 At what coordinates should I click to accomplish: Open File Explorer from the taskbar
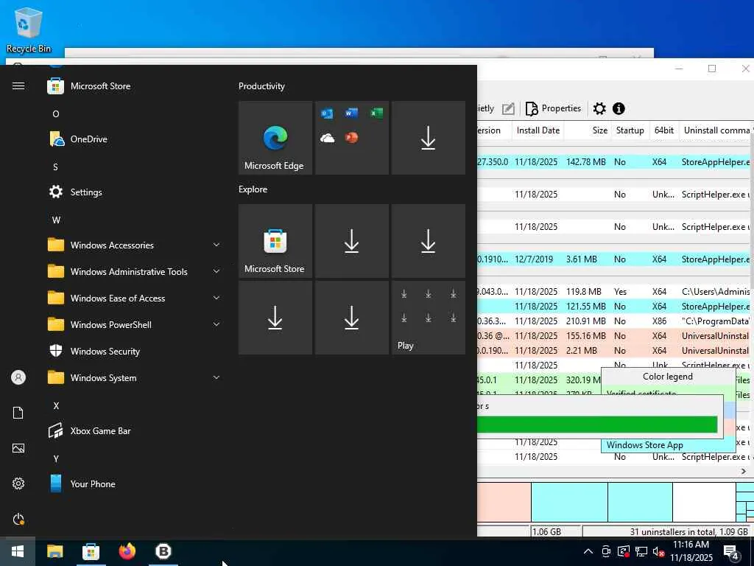point(54,551)
